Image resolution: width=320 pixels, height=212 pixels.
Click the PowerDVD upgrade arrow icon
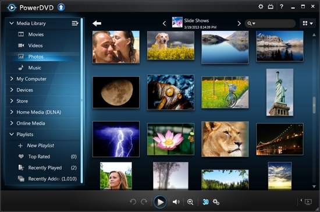[x=61, y=8]
